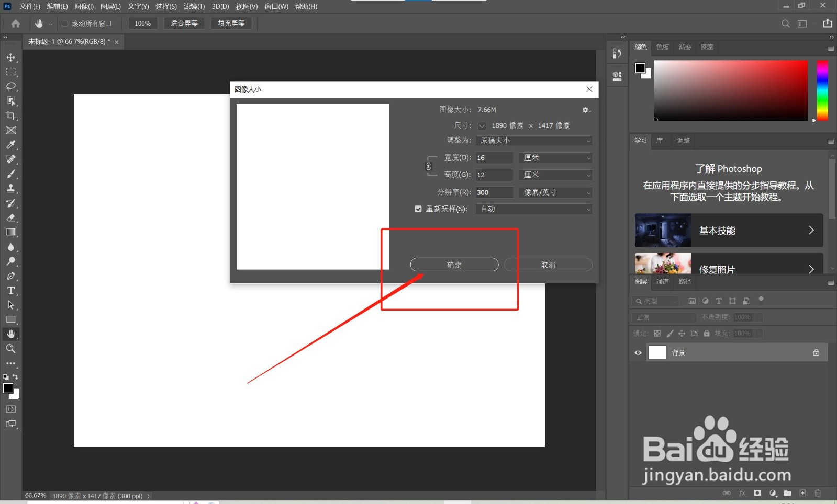Click the hue spectrum slider
This screenshot has height=504, width=837.
pyautogui.click(x=822, y=90)
